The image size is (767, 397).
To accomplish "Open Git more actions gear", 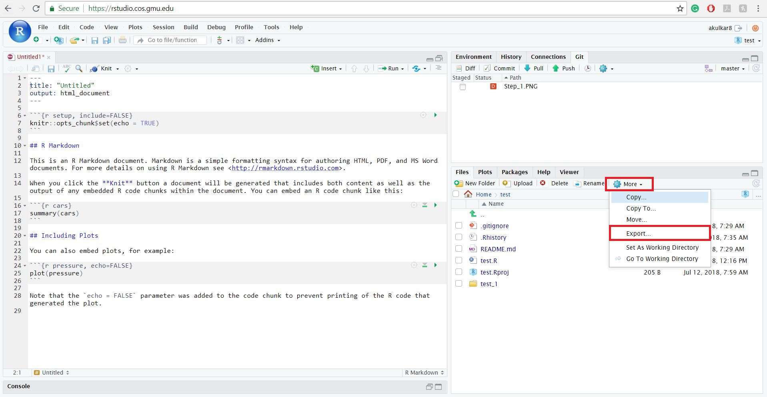I will click(603, 68).
